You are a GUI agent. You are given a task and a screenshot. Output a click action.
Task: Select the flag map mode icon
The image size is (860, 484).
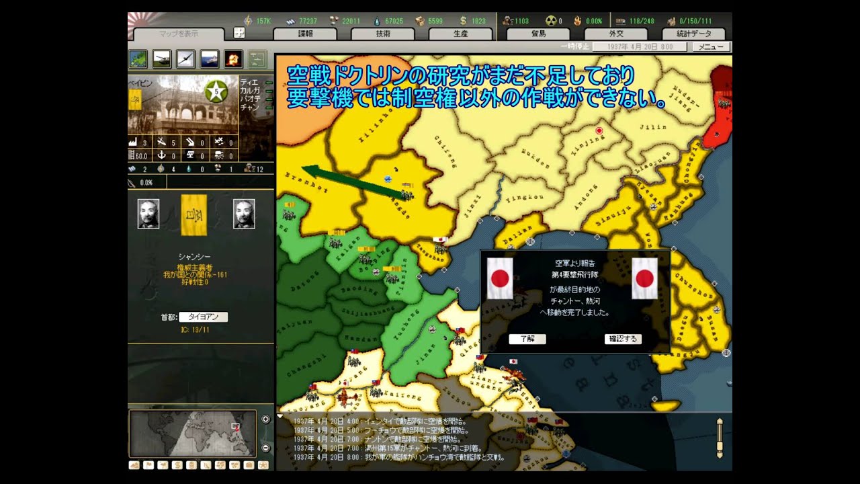(148, 465)
